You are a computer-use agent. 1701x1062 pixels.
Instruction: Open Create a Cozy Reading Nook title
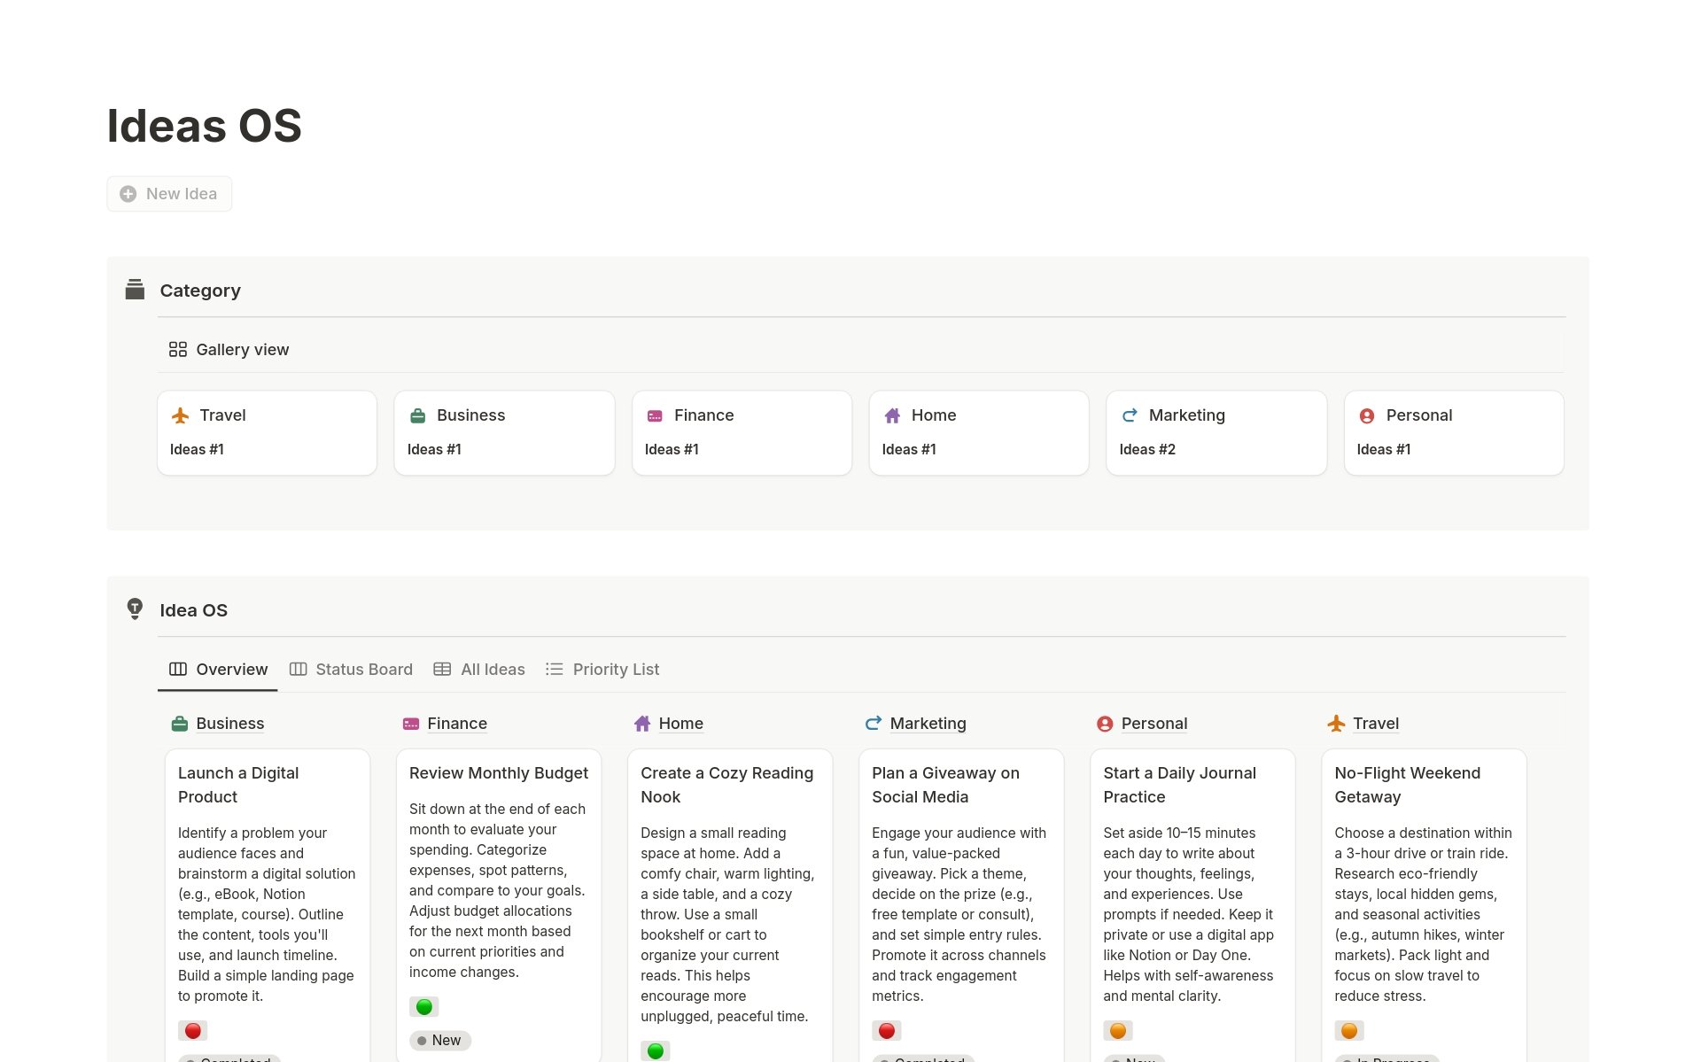click(x=726, y=785)
